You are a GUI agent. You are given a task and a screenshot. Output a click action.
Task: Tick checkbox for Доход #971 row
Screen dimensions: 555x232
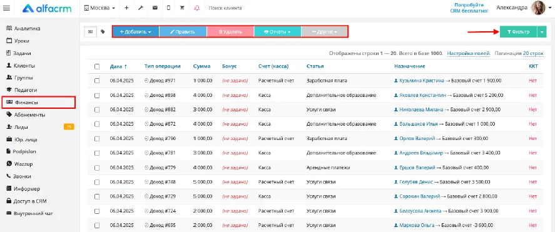pos(97,81)
